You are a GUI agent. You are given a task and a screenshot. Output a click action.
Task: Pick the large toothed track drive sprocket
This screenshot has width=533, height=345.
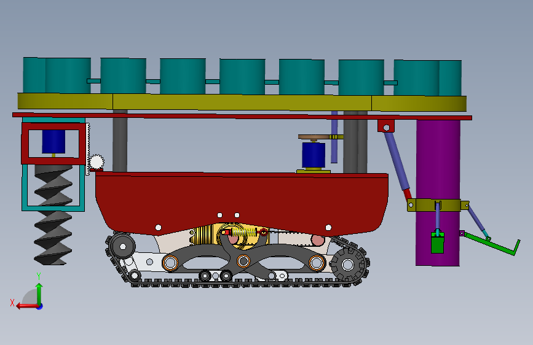(x=348, y=265)
